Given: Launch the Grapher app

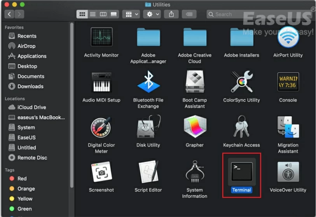Looking at the screenshot, I should coord(195,128).
